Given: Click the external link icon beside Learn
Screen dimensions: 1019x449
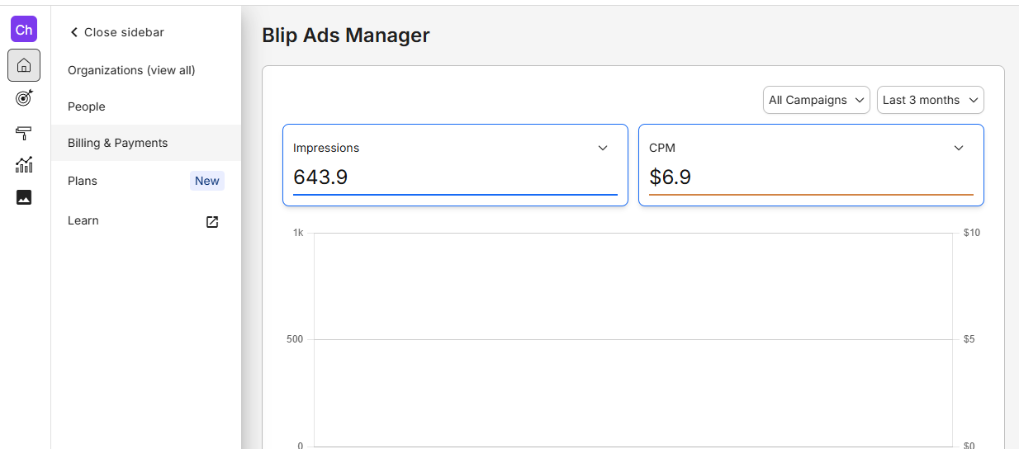Looking at the screenshot, I should pos(212,221).
